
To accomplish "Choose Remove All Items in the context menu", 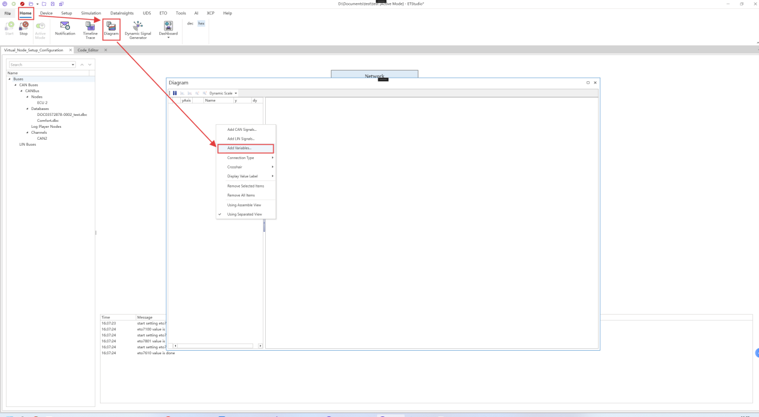I will [x=241, y=195].
